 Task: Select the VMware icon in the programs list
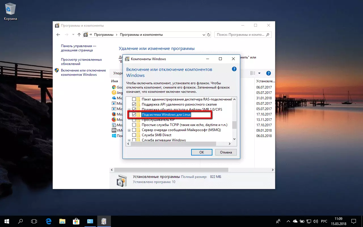pyautogui.click(x=114, y=131)
